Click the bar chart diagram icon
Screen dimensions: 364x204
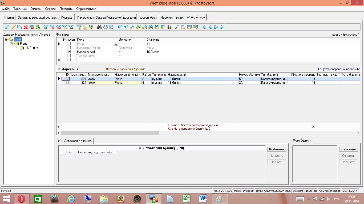169,27
